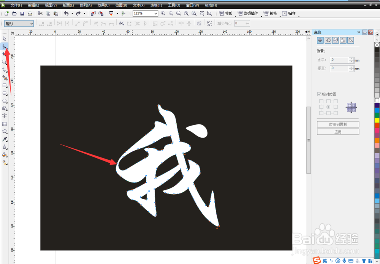Click the 贴齐 snap button
The height and width of the screenshot is (264, 380).
click(x=289, y=14)
